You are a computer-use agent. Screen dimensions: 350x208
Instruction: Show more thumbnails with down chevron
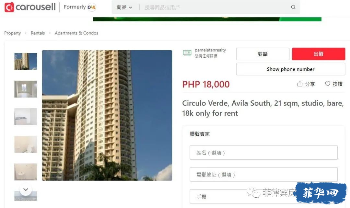tap(26, 190)
